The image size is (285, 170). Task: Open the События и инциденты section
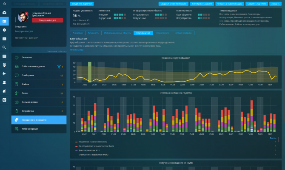pos(39,66)
